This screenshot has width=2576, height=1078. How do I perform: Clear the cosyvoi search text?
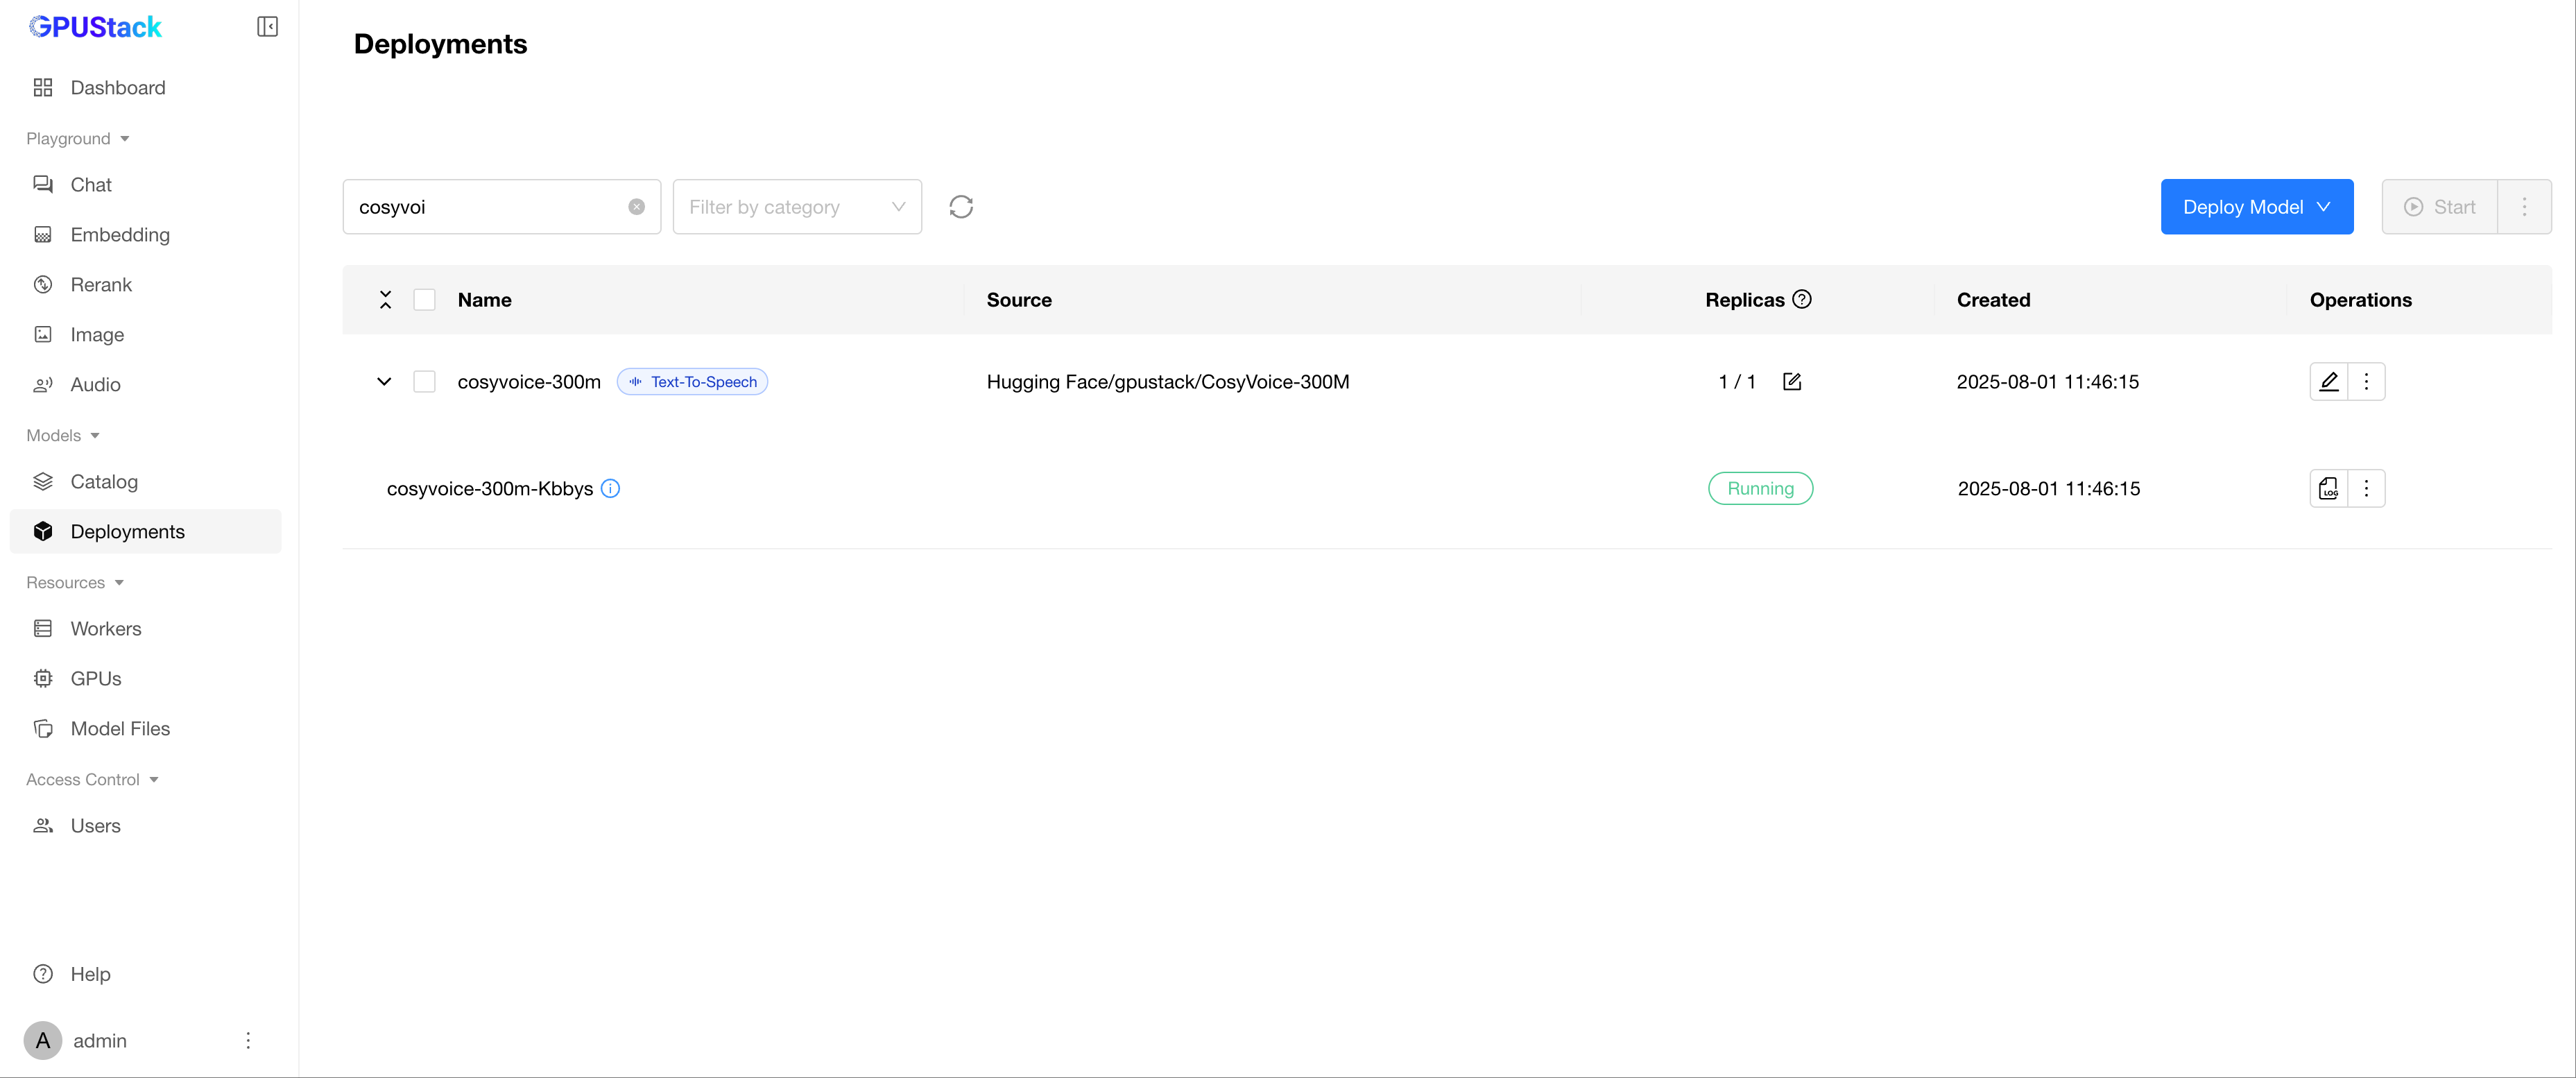coord(636,207)
